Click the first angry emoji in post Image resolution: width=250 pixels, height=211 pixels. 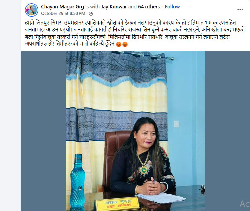(119, 44)
